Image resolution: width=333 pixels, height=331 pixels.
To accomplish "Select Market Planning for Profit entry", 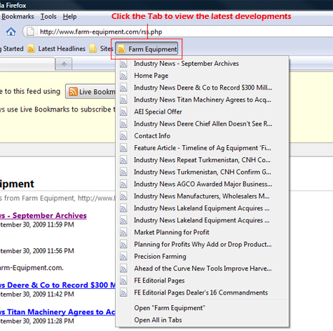I will (203, 232).
